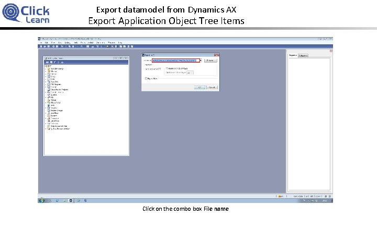Click the File name combo box in Export dialog
377x228 pixels.
coord(176,61)
